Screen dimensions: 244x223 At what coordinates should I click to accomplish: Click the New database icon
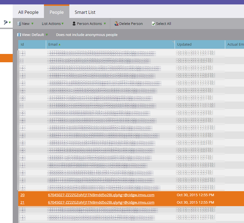click(x=19, y=24)
